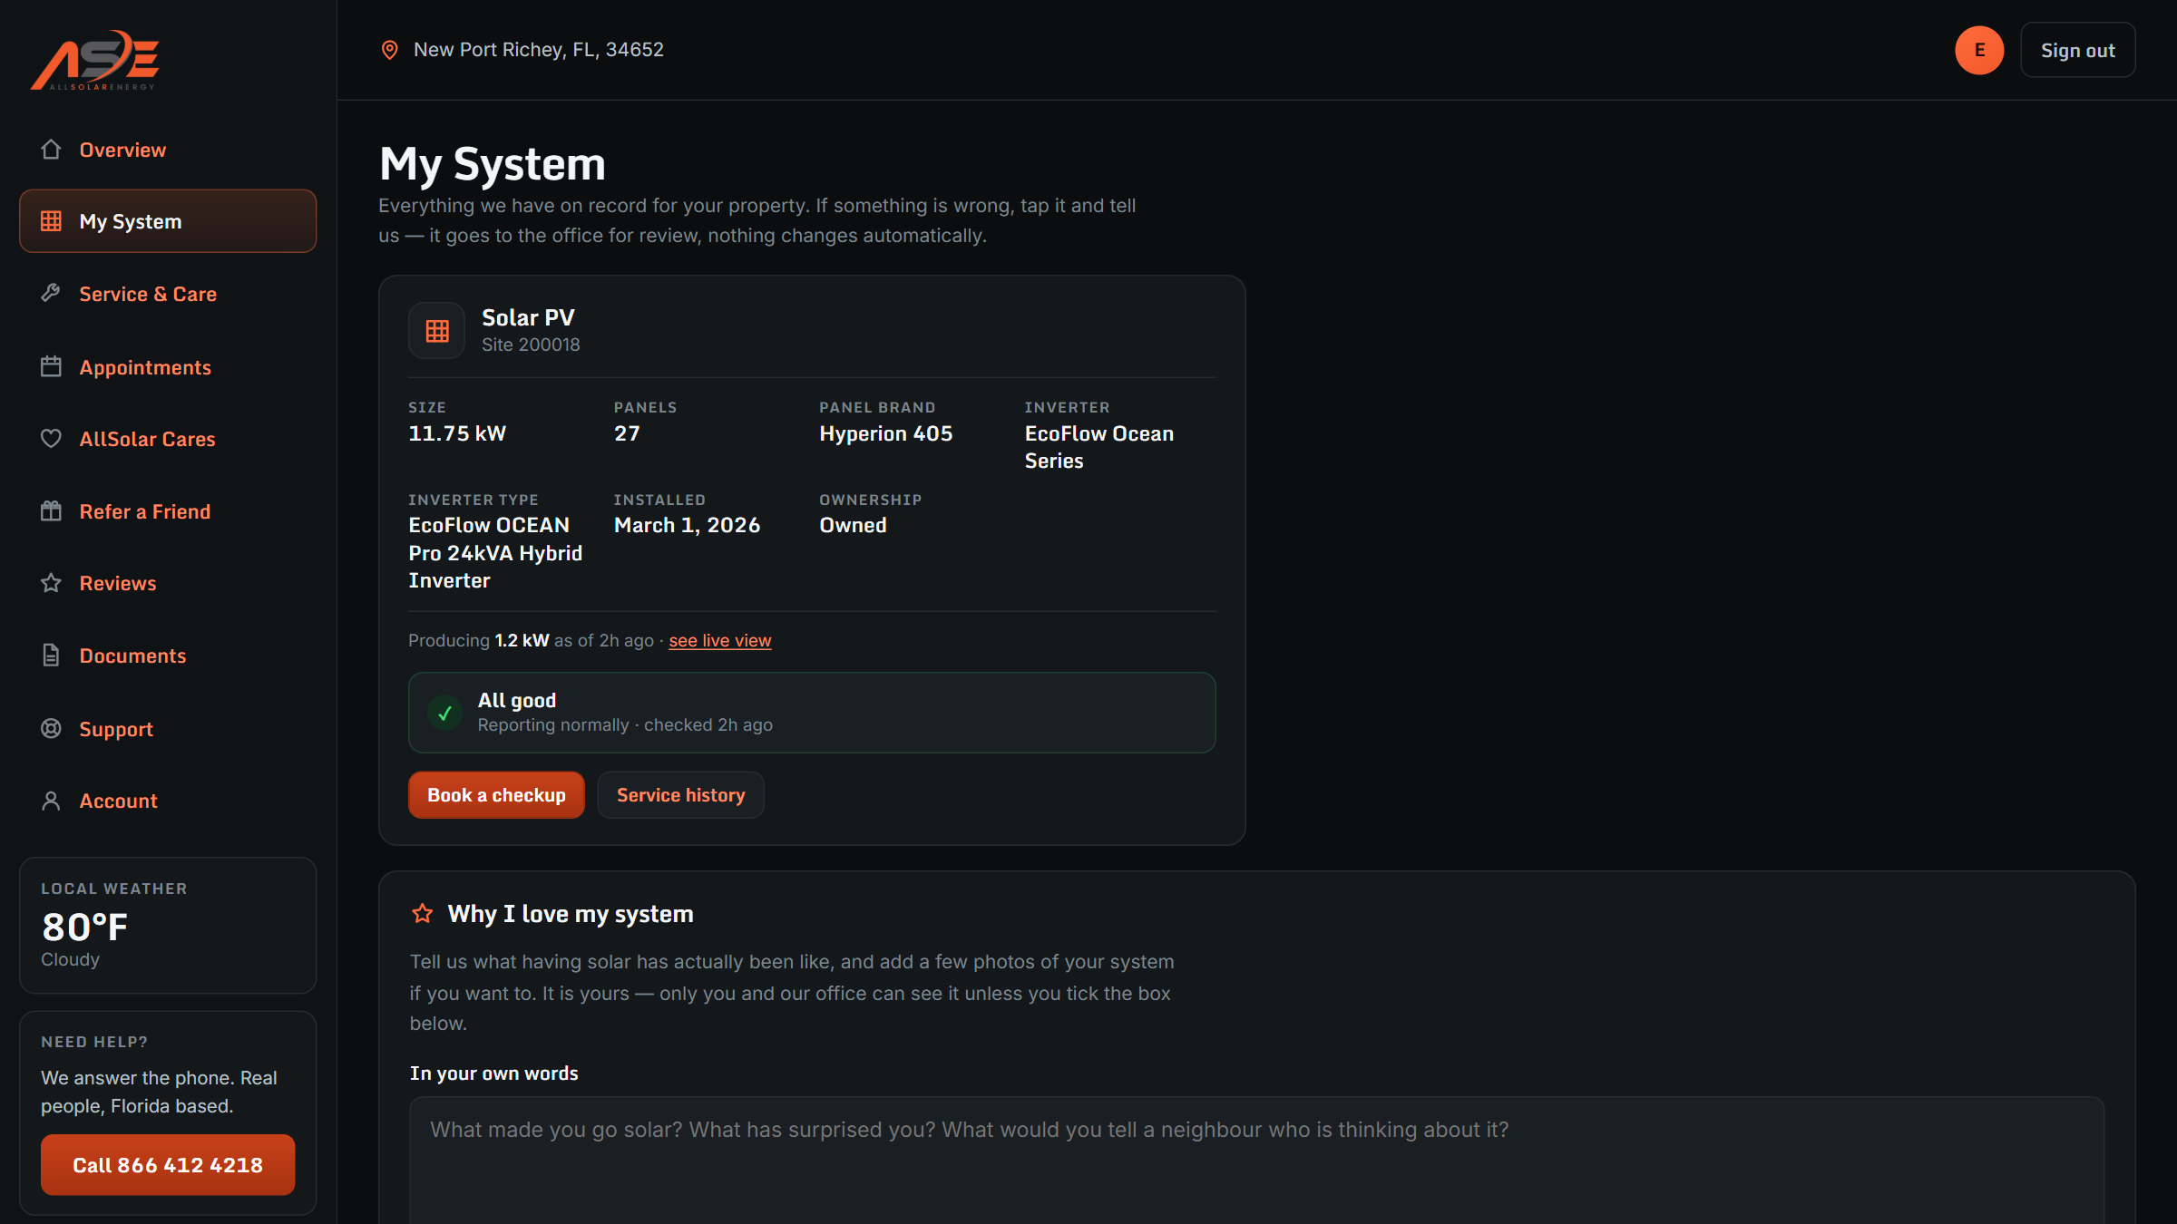This screenshot has width=2177, height=1224.
Task: Navigate to AllSolar Cares
Action: (168, 439)
